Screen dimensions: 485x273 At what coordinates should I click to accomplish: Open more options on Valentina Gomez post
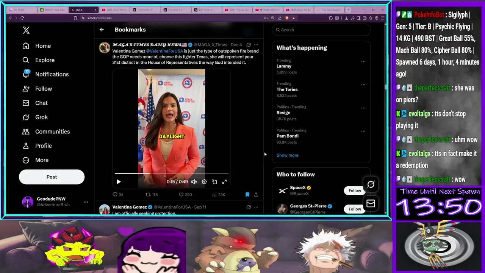coord(256,207)
